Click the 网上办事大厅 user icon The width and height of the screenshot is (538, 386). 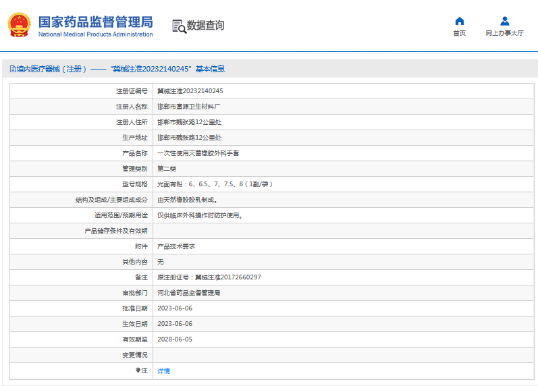click(x=504, y=21)
